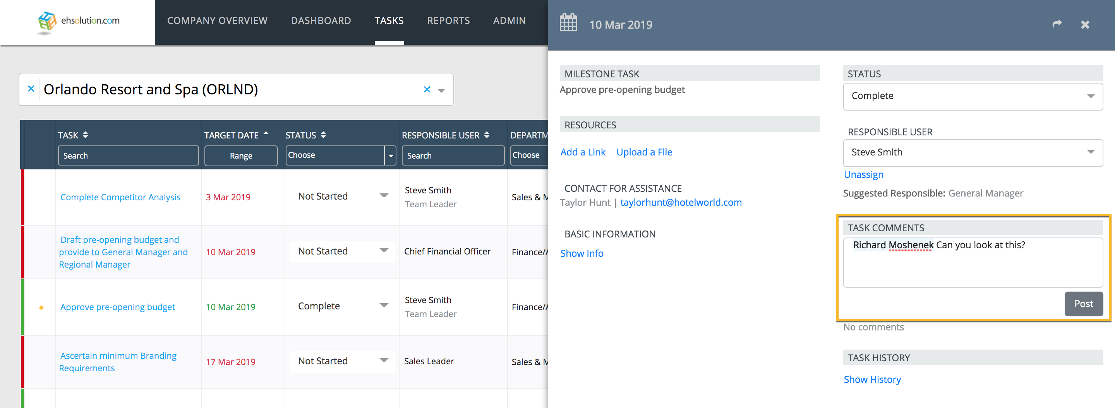The height and width of the screenshot is (408, 1115).
Task: Close the task detail panel
Action: 1086,24
